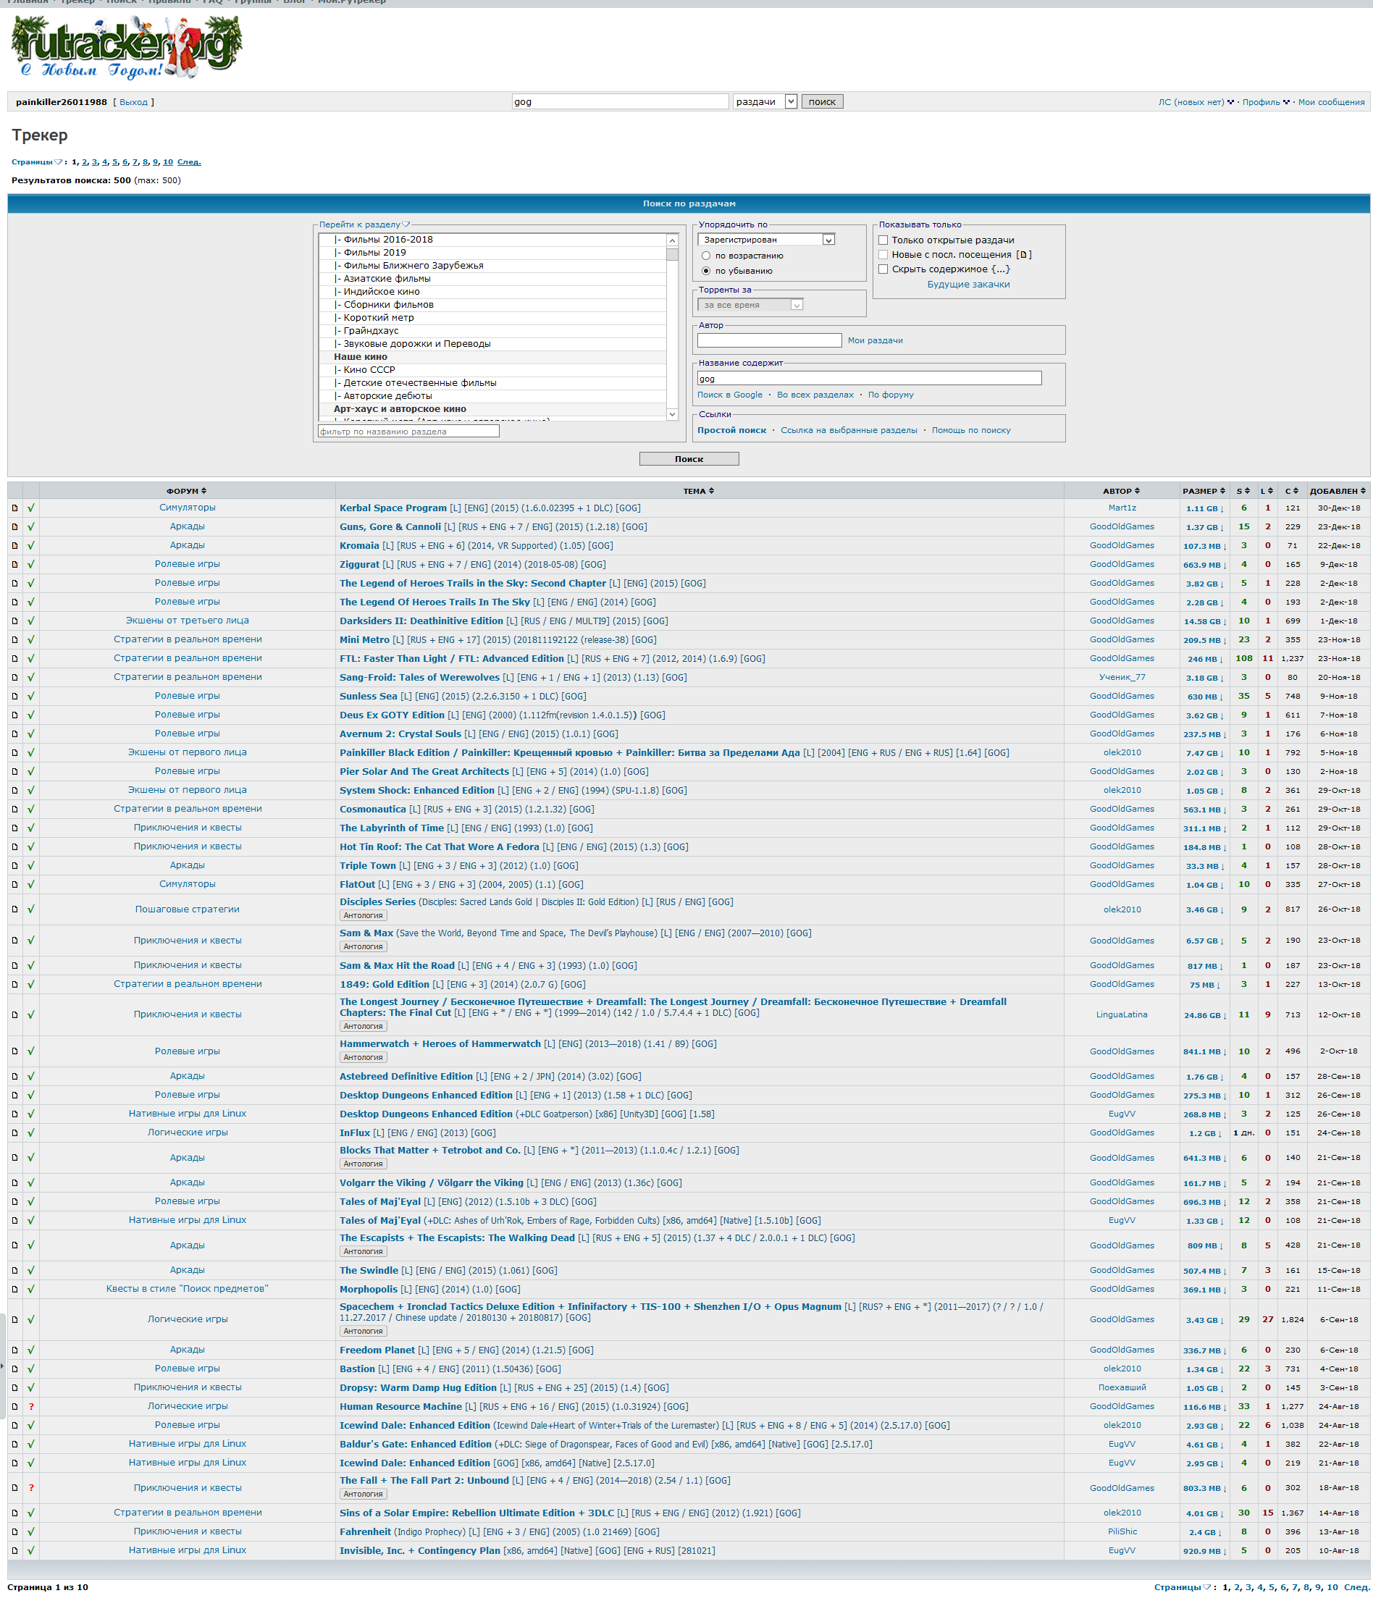1373x1614 pixels.
Task: Select 'Фильмы 2019' in section list
Action: pos(492,252)
